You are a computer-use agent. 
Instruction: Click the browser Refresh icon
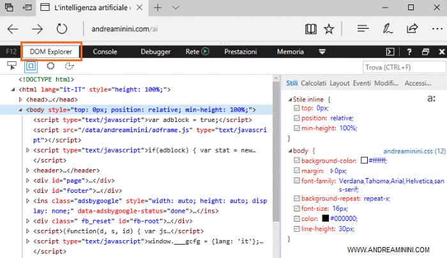point(62,29)
